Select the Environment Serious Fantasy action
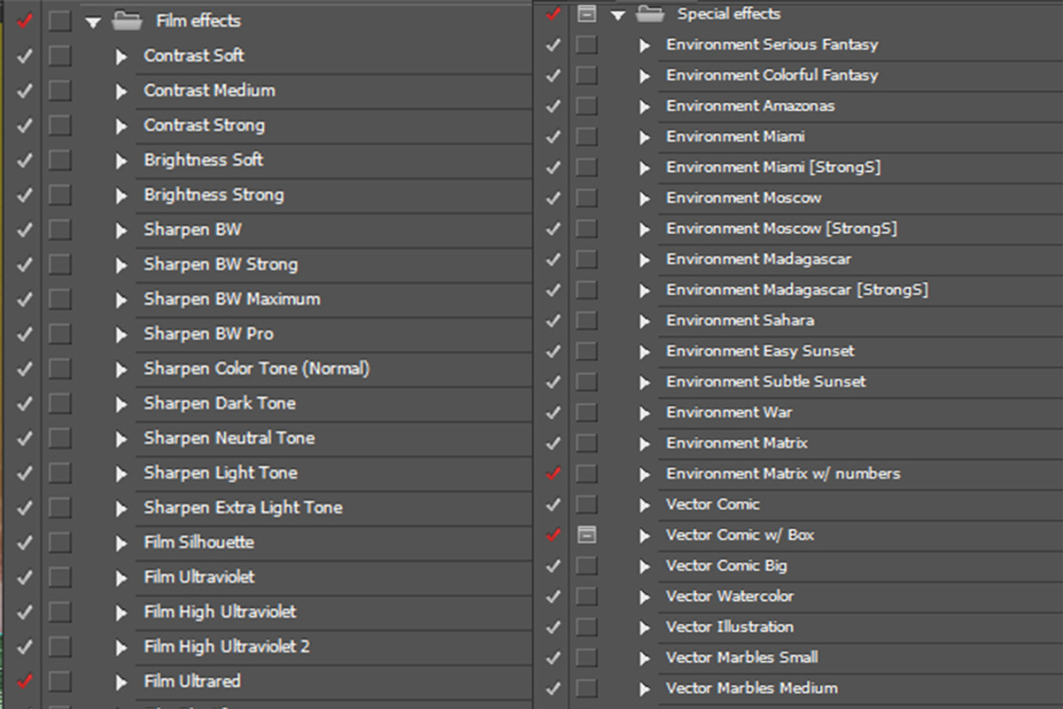The height and width of the screenshot is (709, 1063). click(x=772, y=45)
